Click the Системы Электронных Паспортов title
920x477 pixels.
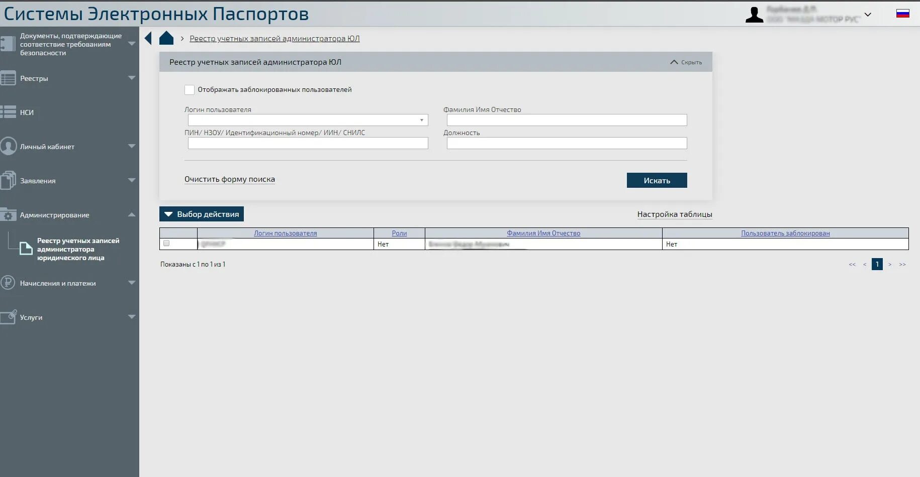pyautogui.click(x=156, y=14)
